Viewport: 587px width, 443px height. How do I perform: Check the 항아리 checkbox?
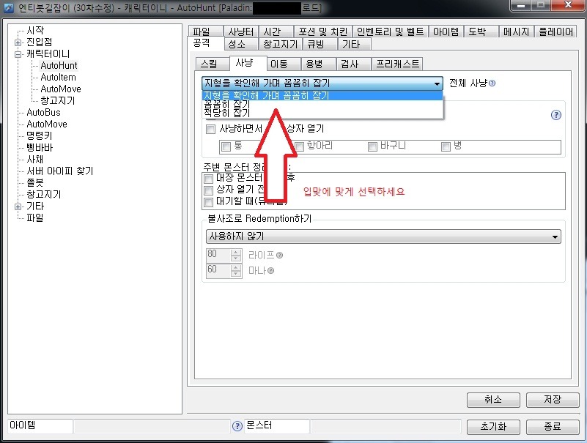299,146
